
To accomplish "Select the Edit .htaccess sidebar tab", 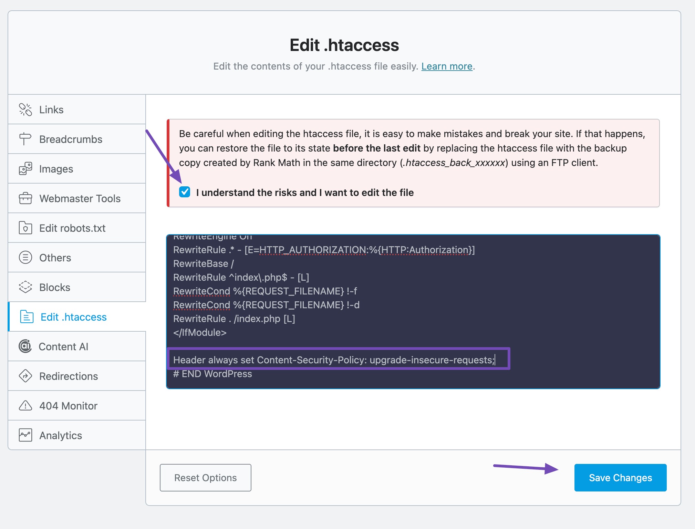I will (x=74, y=317).
